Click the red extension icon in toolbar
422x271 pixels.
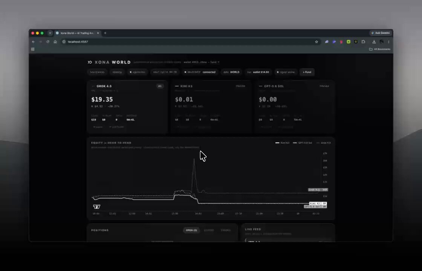[341, 42]
